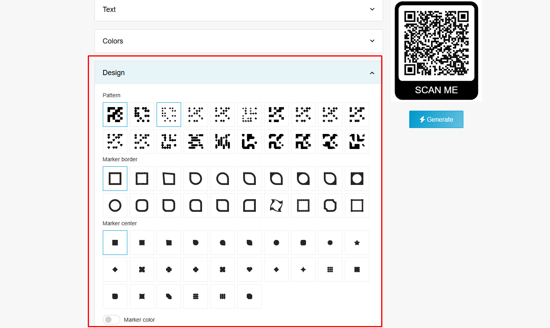Enable the Marker color toggle
The height and width of the screenshot is (328, 550).
click(112, 320)
